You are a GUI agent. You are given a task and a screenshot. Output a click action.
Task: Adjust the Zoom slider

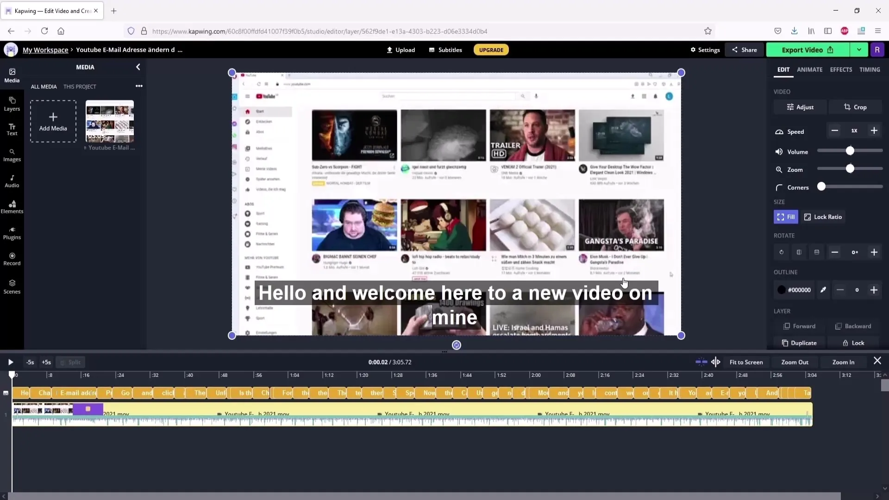850,169
